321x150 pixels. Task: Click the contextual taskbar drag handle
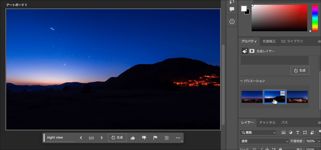tap(44, 138)
